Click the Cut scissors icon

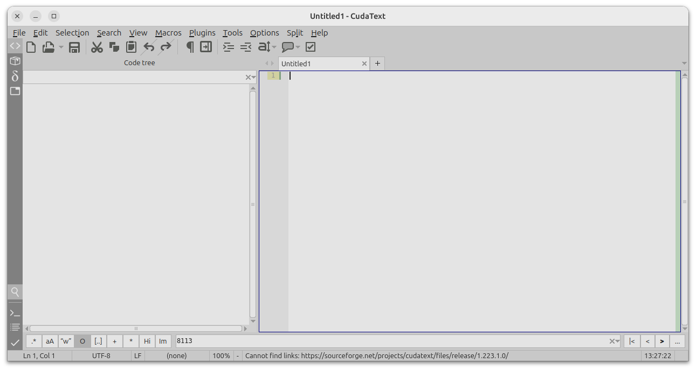[x=97, y=47]
